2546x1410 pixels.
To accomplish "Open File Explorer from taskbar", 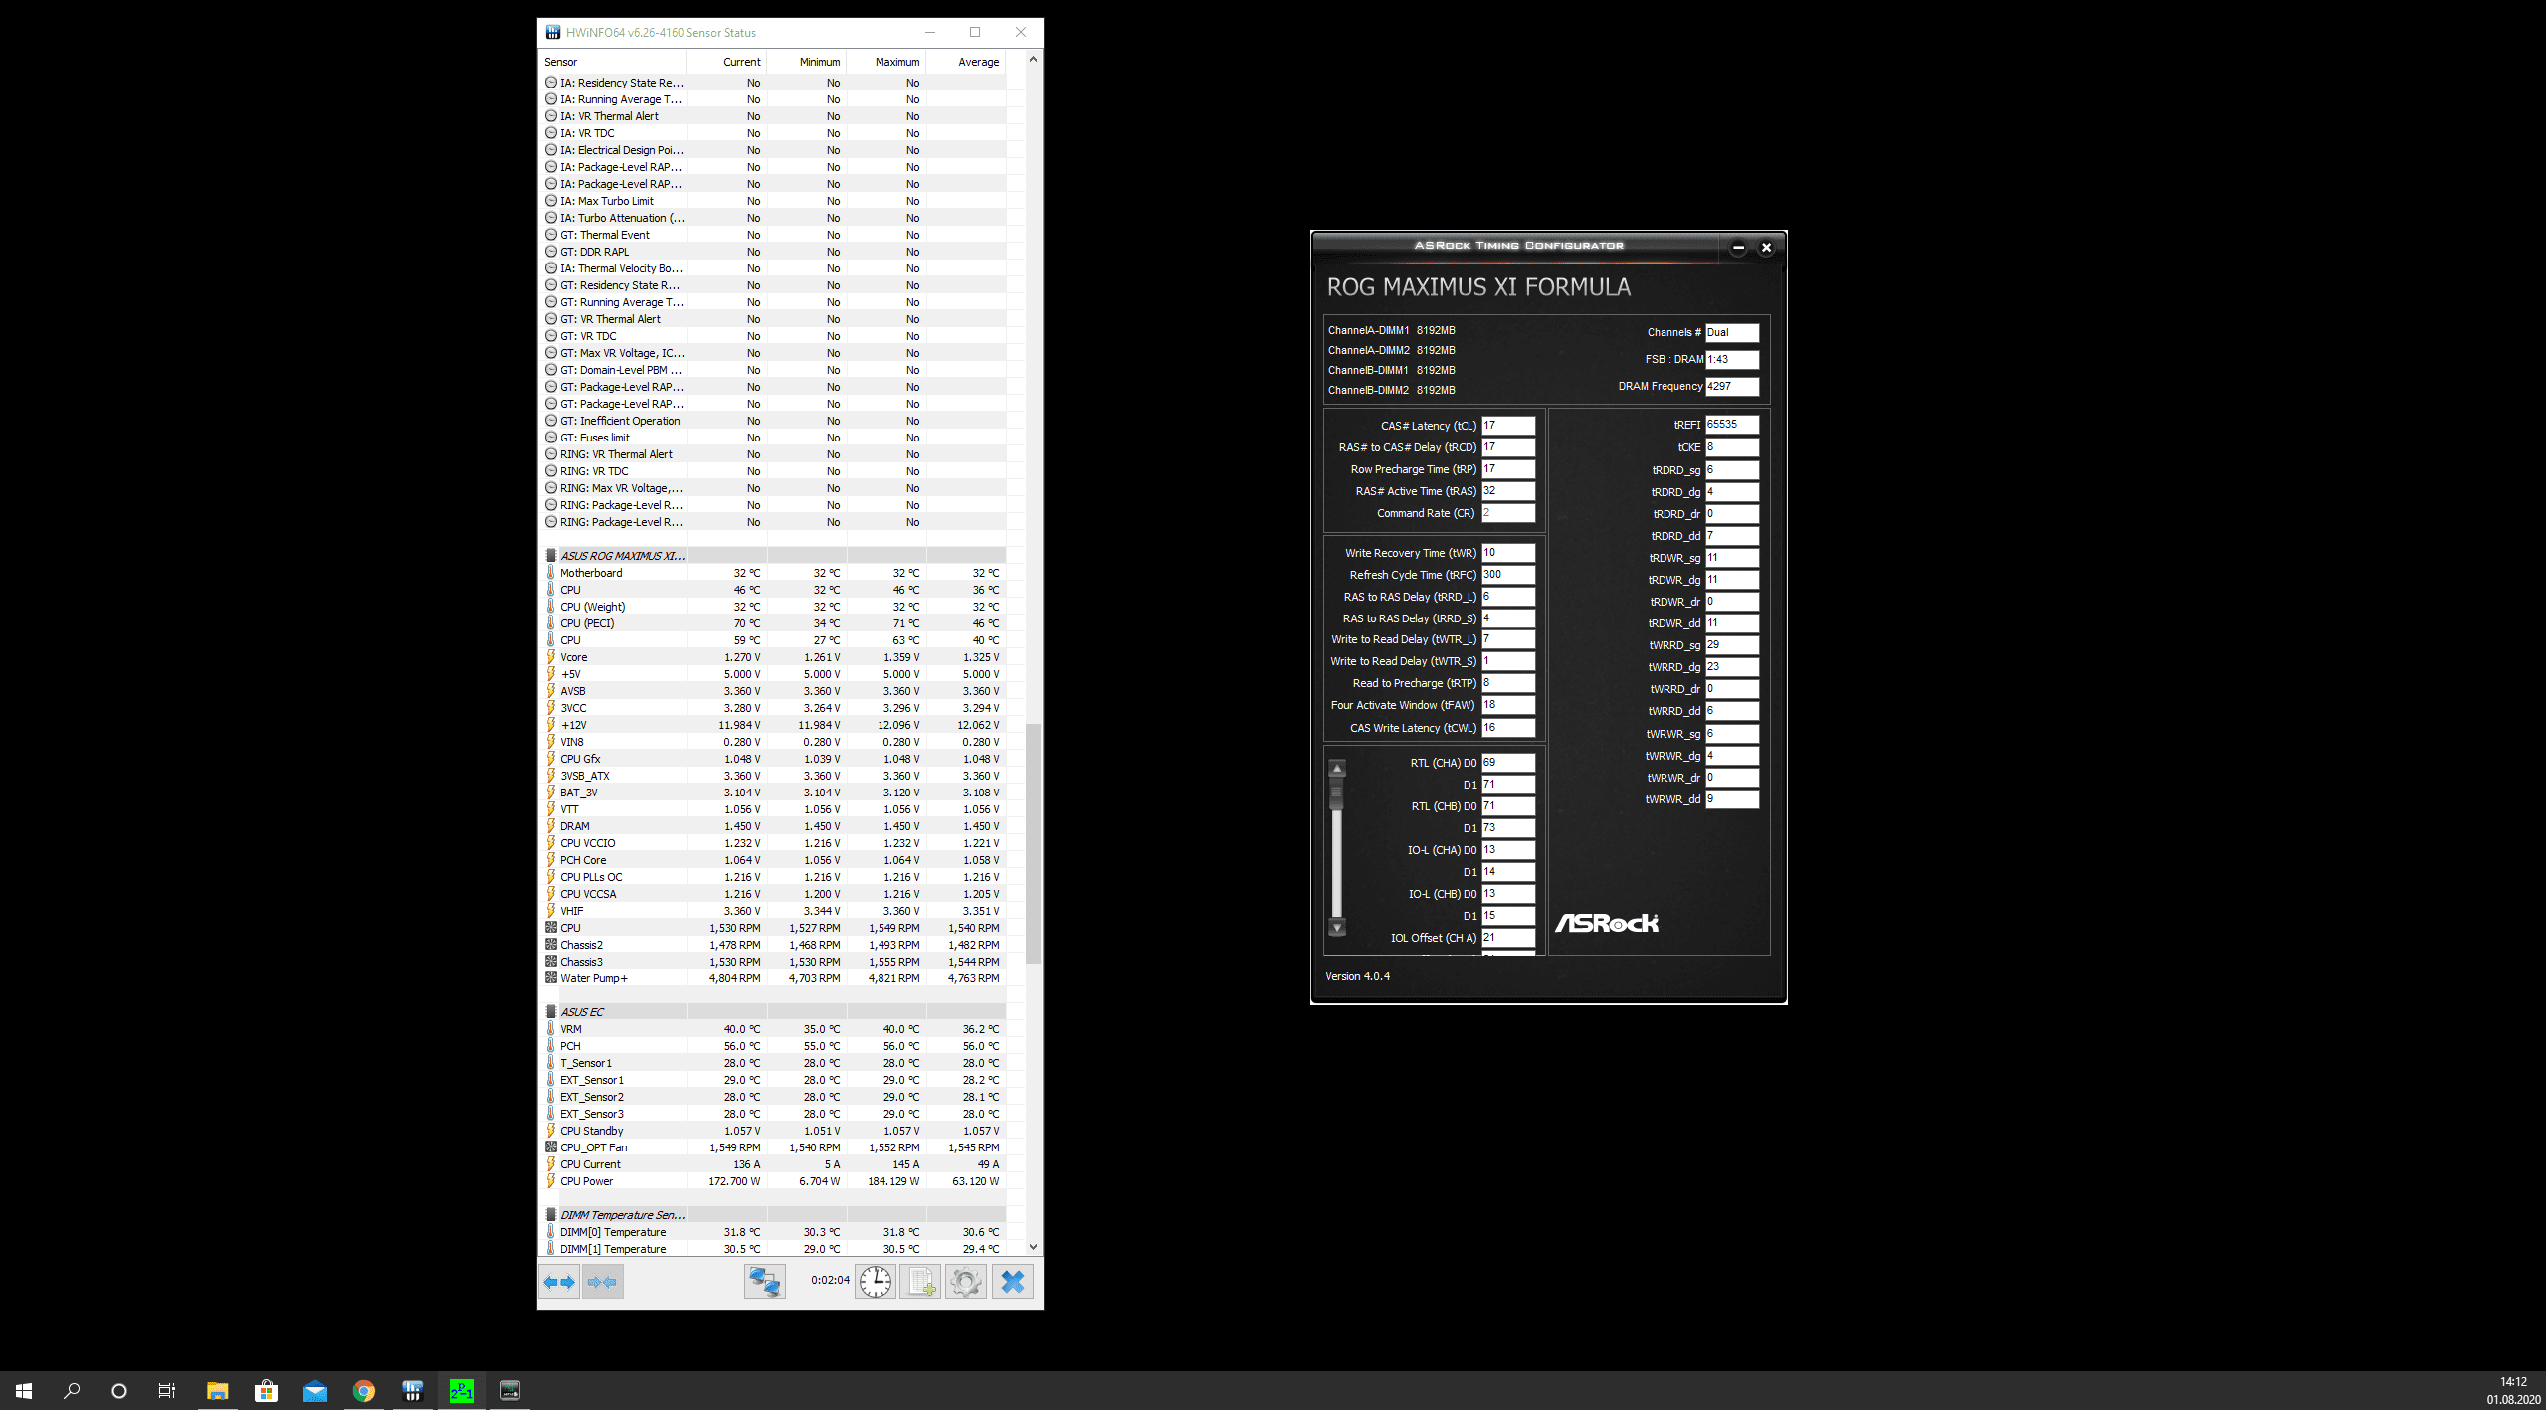I will (x=217, y=1391).
